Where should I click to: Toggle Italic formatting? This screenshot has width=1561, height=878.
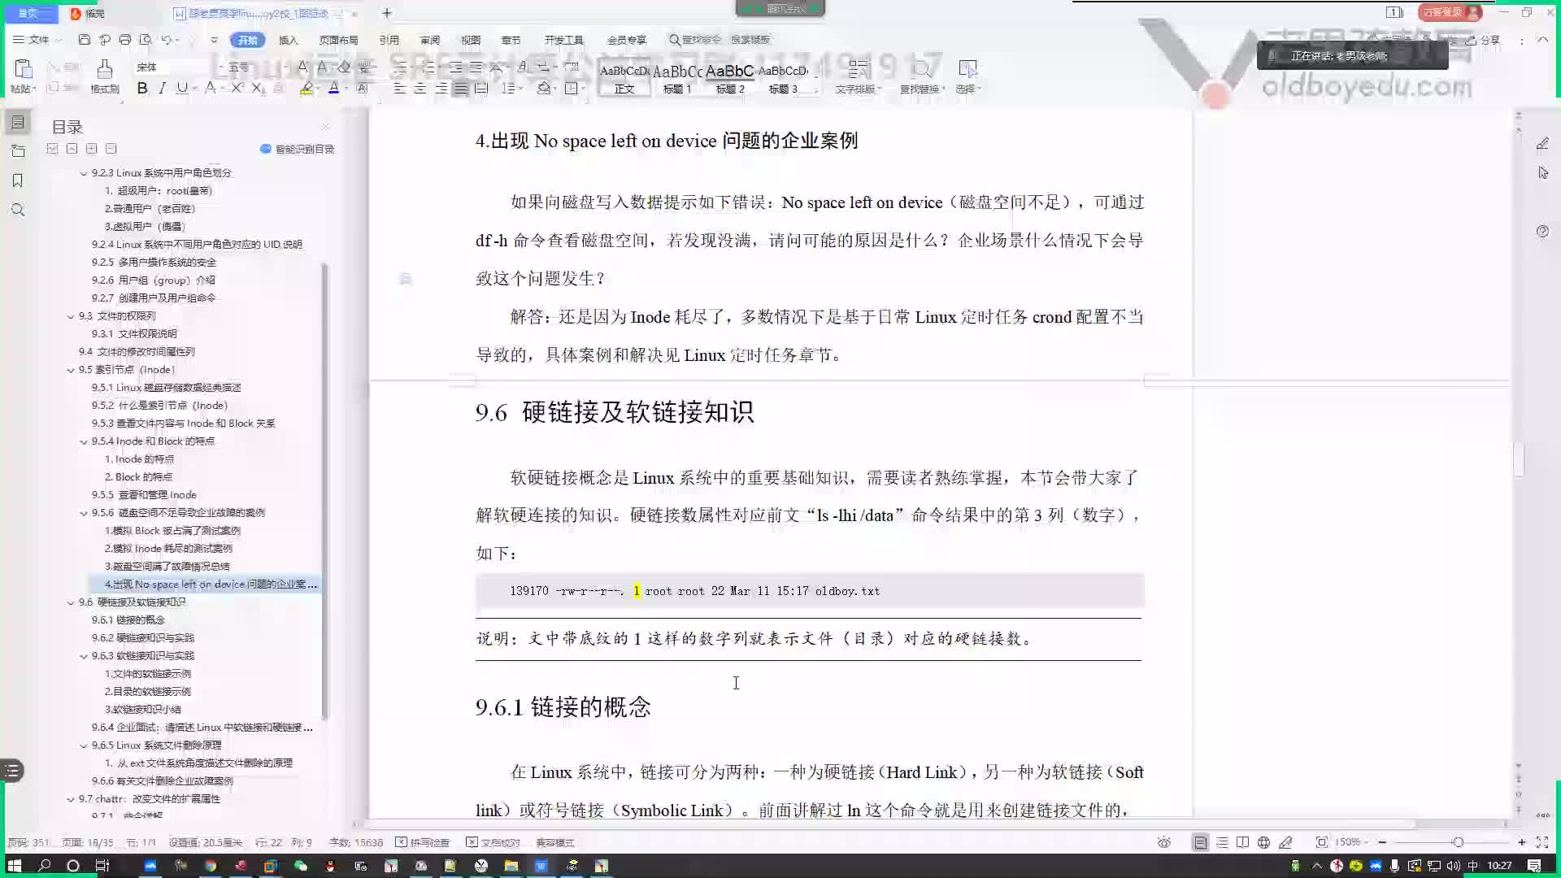(162, 88)
